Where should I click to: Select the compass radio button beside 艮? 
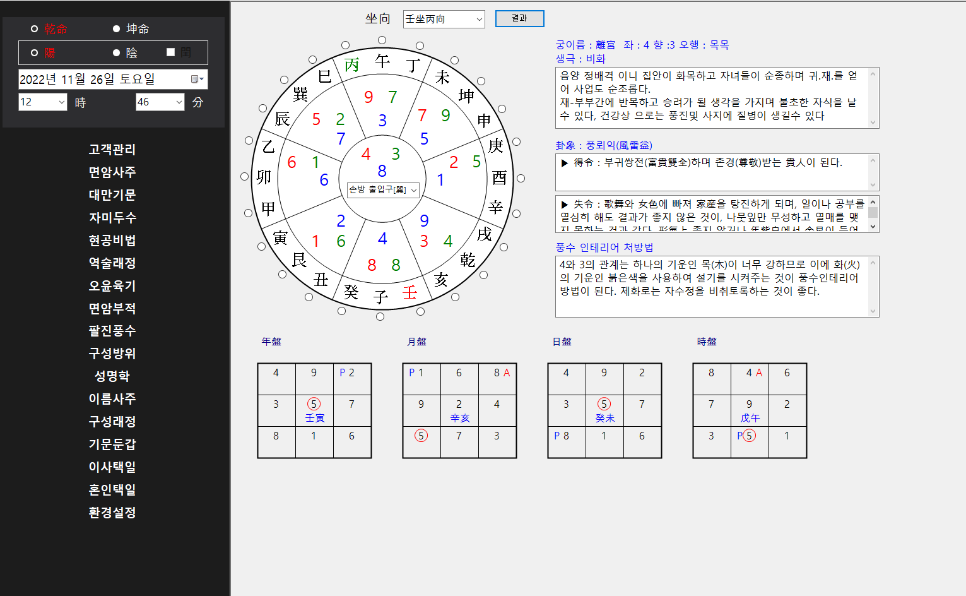click(x=282, y=274)
